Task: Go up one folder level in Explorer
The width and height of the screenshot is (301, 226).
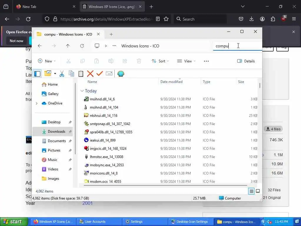Action: (68, 46)
